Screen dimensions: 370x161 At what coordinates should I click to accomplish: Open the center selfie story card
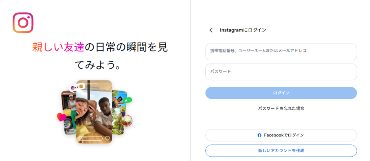pos(94,108)
